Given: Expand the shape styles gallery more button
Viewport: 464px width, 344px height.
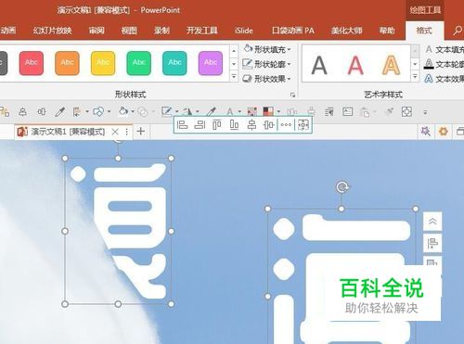Looking at the screenshot, I should point(234,76).
